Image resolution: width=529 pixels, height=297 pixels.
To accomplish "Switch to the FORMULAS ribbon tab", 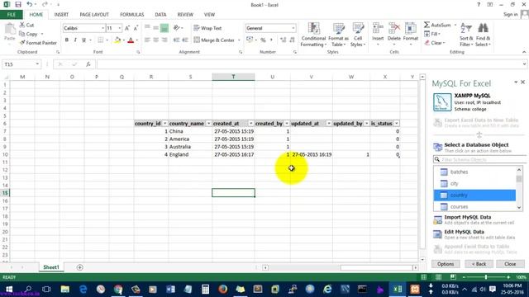I will point(132,15).
